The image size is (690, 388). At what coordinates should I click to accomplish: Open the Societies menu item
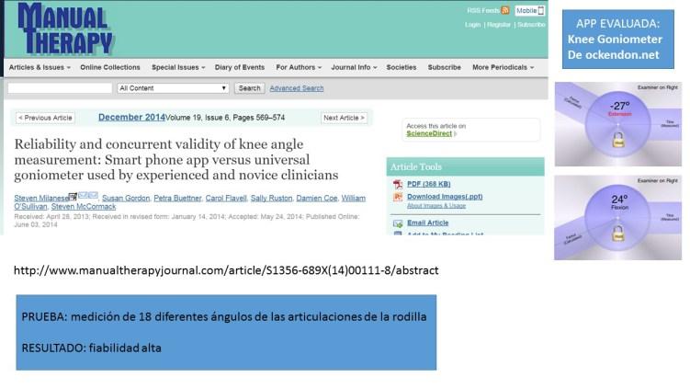coord(402,67)
